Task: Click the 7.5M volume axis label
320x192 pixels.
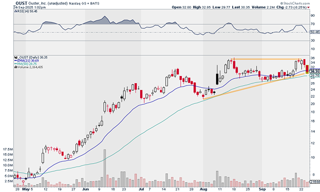Action: coord(9,170)
